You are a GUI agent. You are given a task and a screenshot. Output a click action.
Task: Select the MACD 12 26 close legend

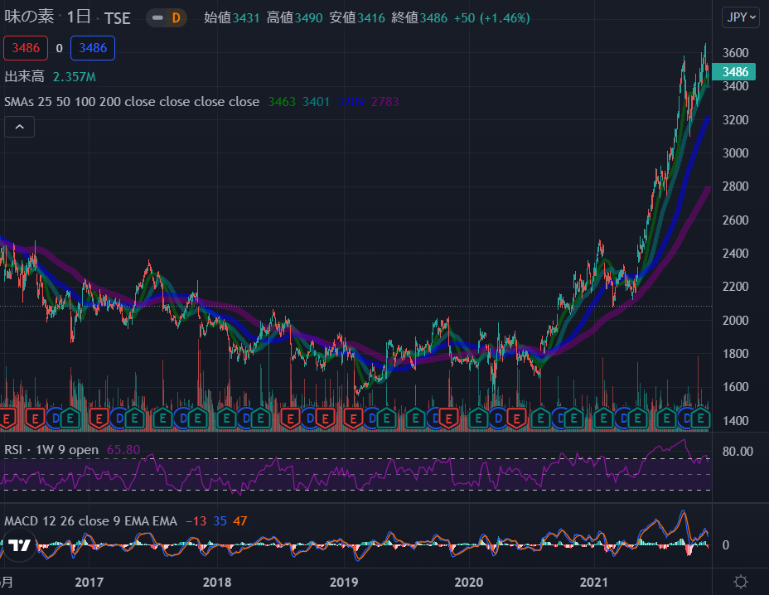pos(90,521)
